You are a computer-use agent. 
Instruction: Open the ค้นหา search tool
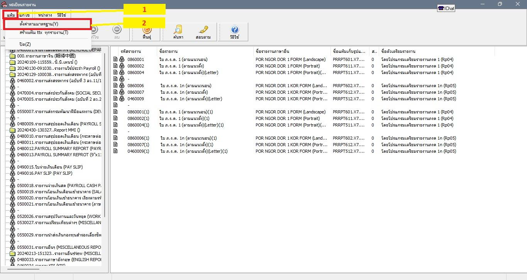[178, 30]
